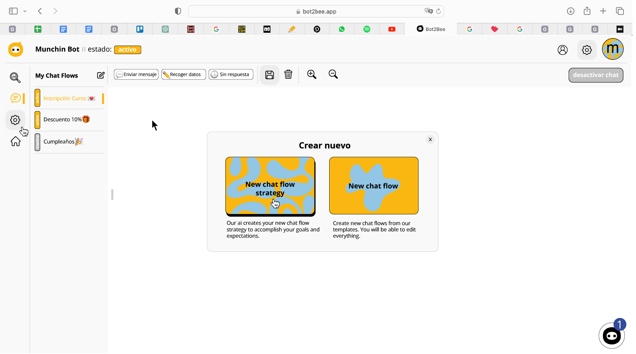Create a new chat flow with edit icon
This screenshot has width=636, height=354.
point(101,76)
